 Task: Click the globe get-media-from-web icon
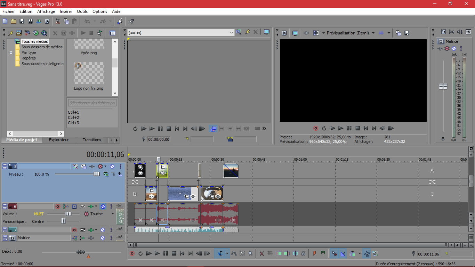click(36, 33)
